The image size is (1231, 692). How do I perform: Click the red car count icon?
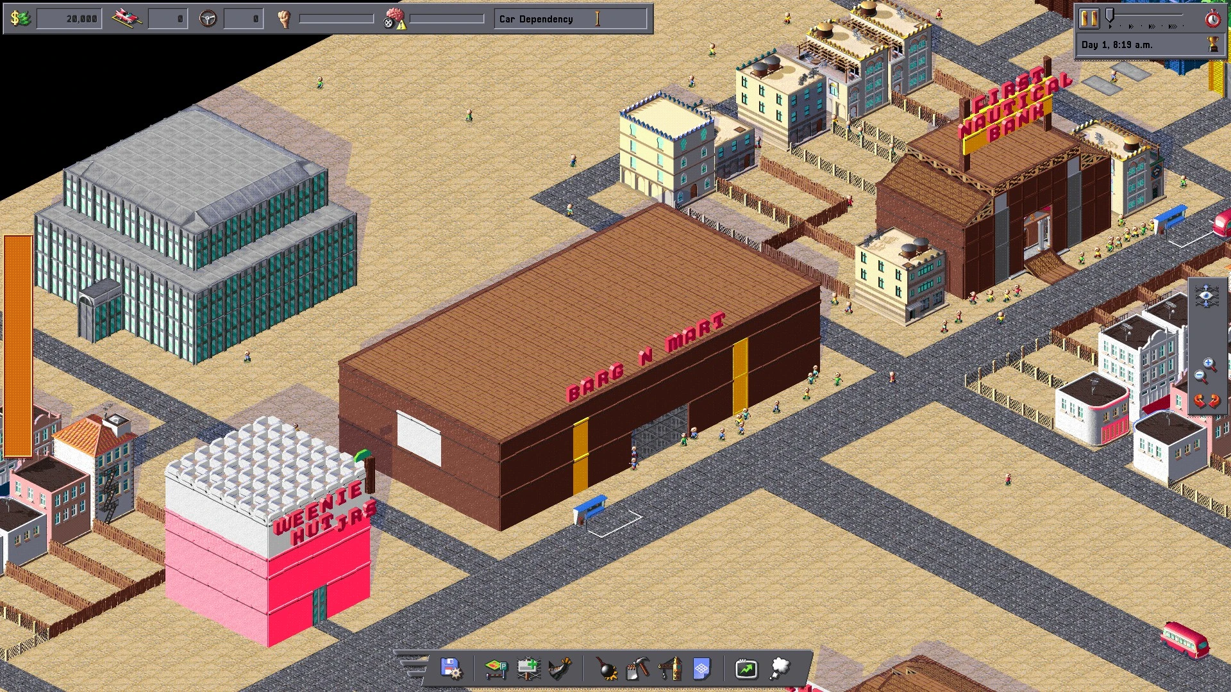(x=127, y=18)
